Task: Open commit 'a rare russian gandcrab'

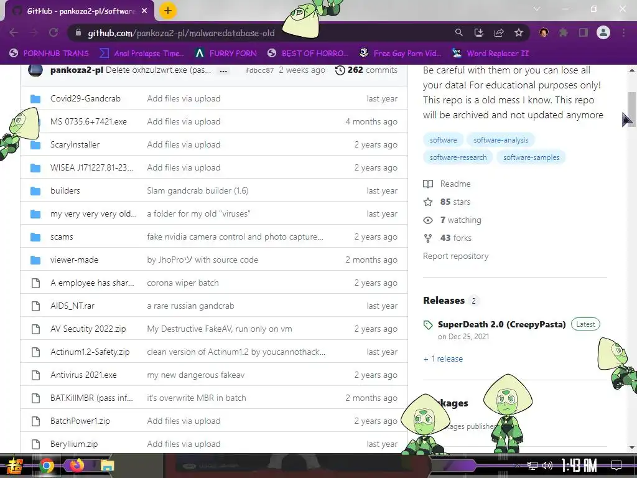Action: pos(190,306)
